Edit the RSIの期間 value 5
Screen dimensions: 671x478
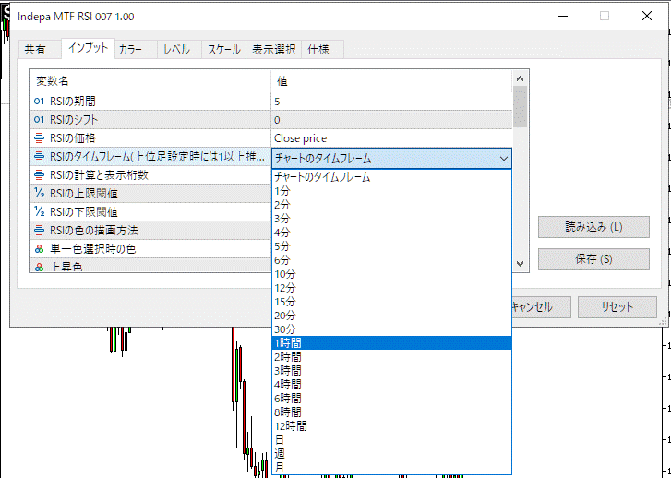click(x=391, y=102)
